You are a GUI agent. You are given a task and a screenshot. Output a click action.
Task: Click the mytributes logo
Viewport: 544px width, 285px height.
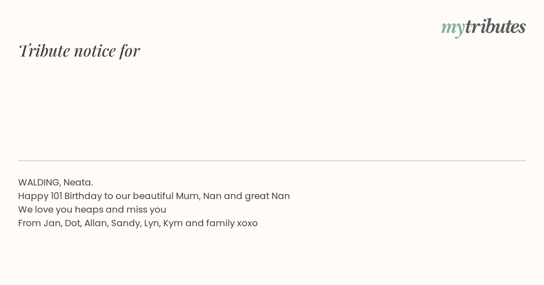pos(483,27)
